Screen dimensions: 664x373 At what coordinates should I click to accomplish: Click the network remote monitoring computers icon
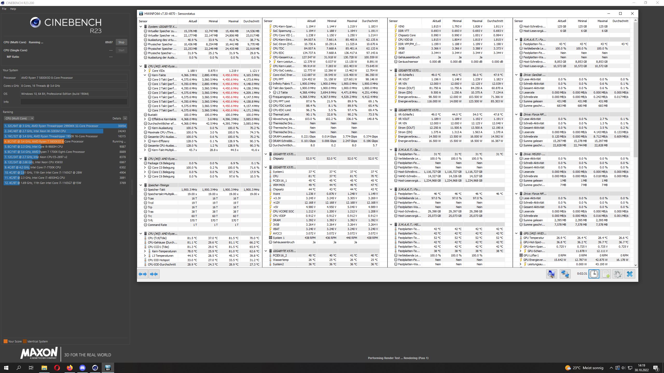tap(565, 274)
